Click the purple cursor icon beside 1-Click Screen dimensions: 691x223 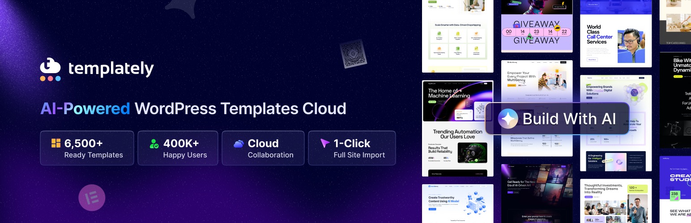(325, 144)
